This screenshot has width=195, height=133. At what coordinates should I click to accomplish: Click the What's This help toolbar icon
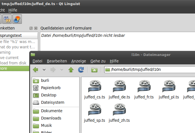click(17, 19)
